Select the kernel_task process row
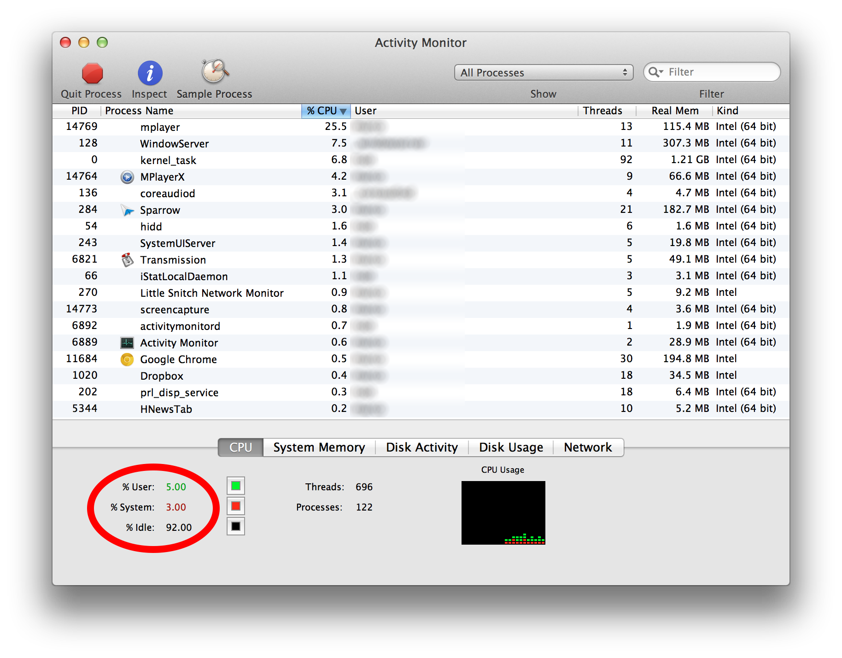This screenshot has width=842, height=658. (421, 160)
